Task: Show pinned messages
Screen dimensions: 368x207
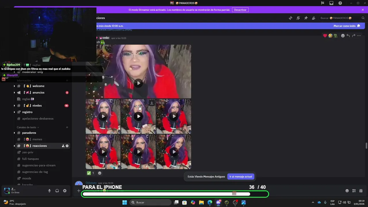Action: [306, 18]
